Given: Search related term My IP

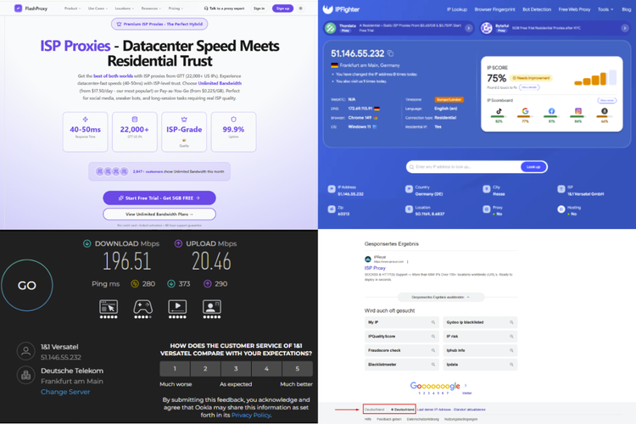Looking at the screenshot, I should pos(402,322).
